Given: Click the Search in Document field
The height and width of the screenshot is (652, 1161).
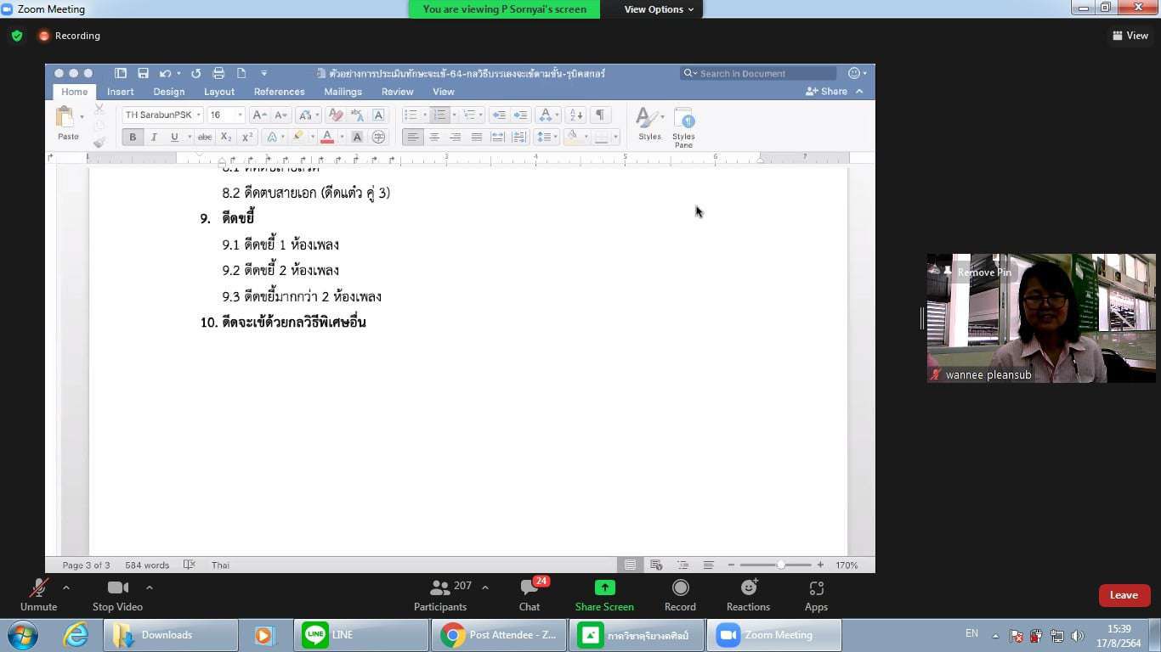Looking at the screenshot, I should click(765, 74).
